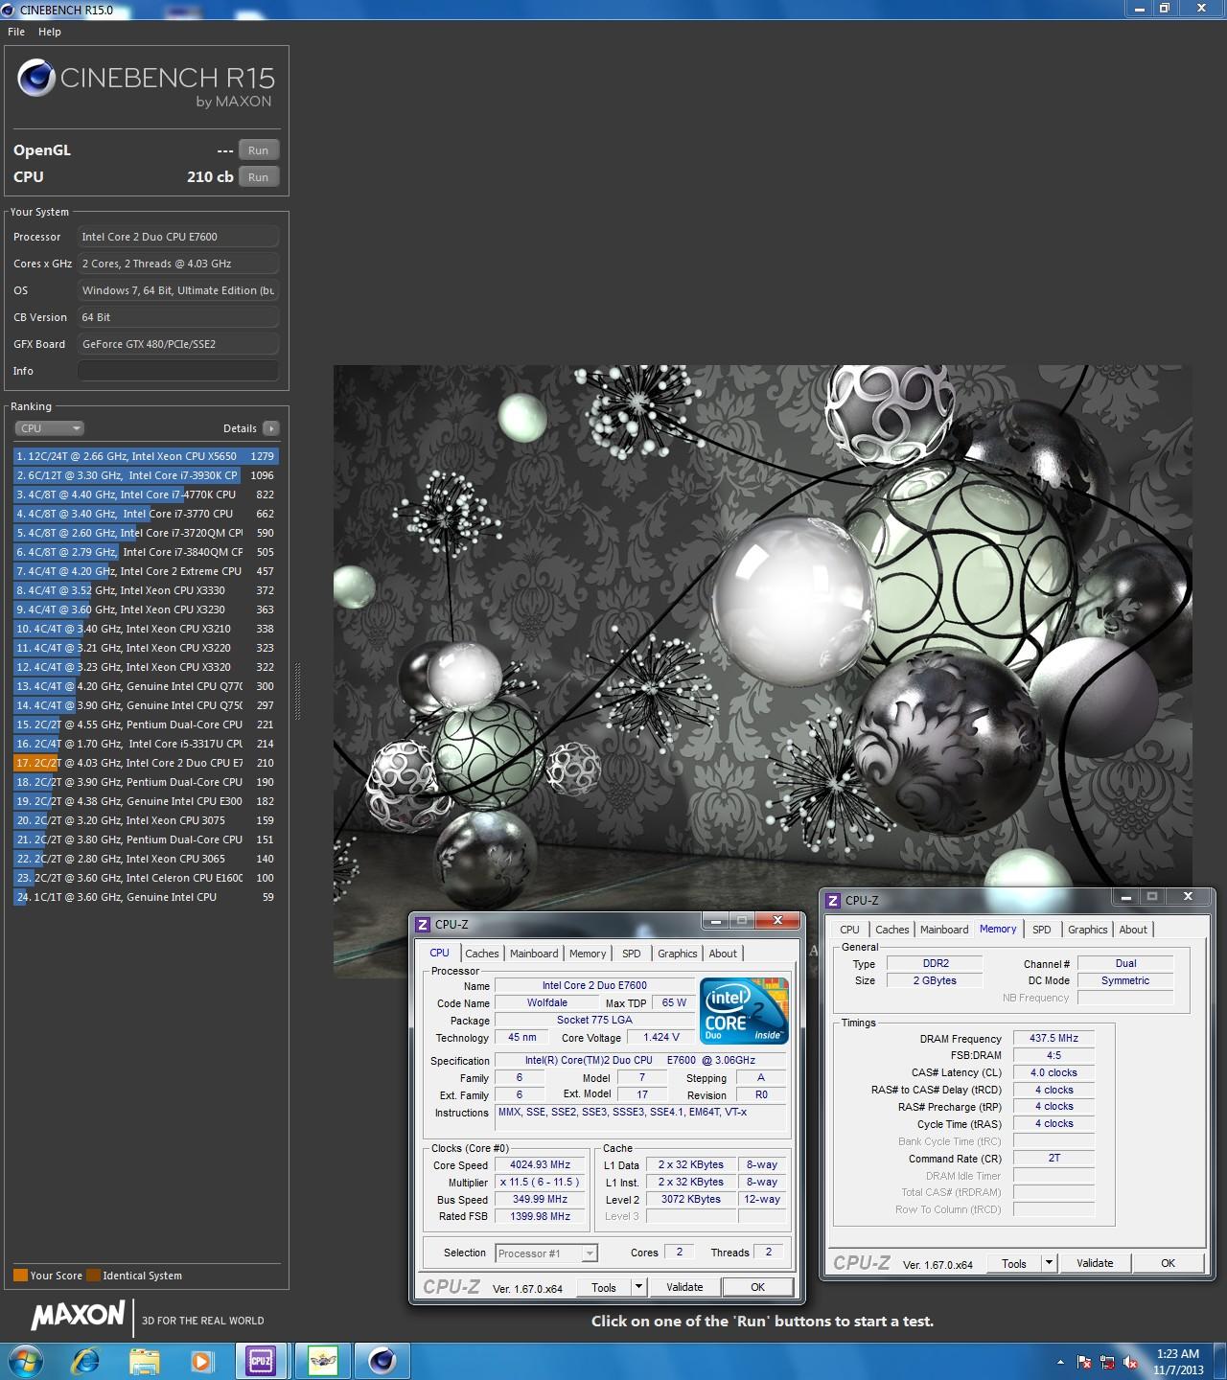Select ranking row 24 Genuine Intel CPU

coord(146,897)
